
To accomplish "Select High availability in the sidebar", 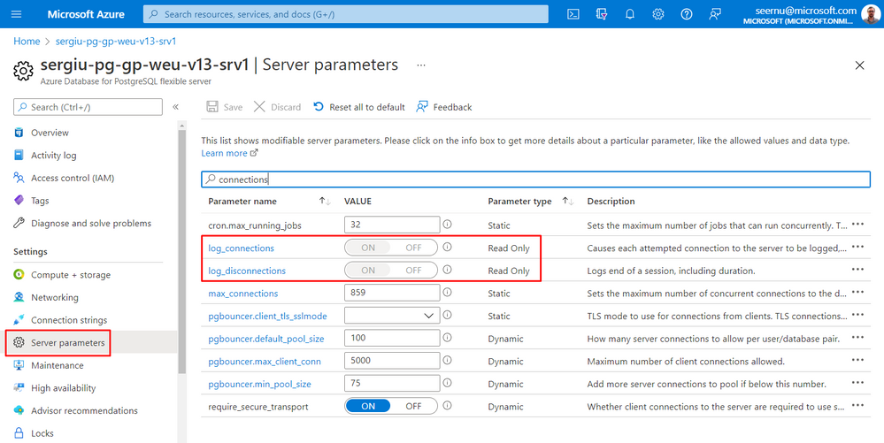I will 64,388.
